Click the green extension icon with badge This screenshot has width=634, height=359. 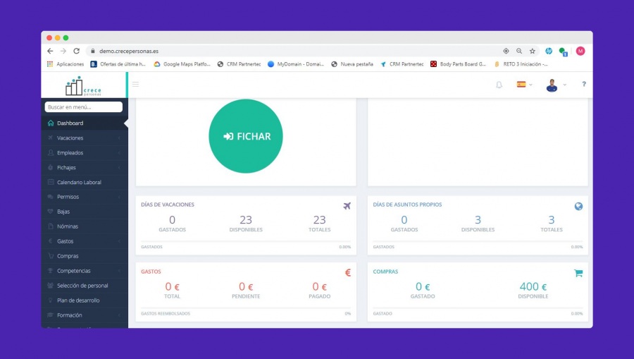tap(563, 51)
